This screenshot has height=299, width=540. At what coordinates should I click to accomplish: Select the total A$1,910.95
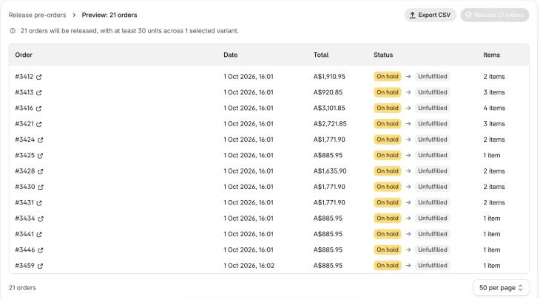pyautogui.click(x=329, y=77)
